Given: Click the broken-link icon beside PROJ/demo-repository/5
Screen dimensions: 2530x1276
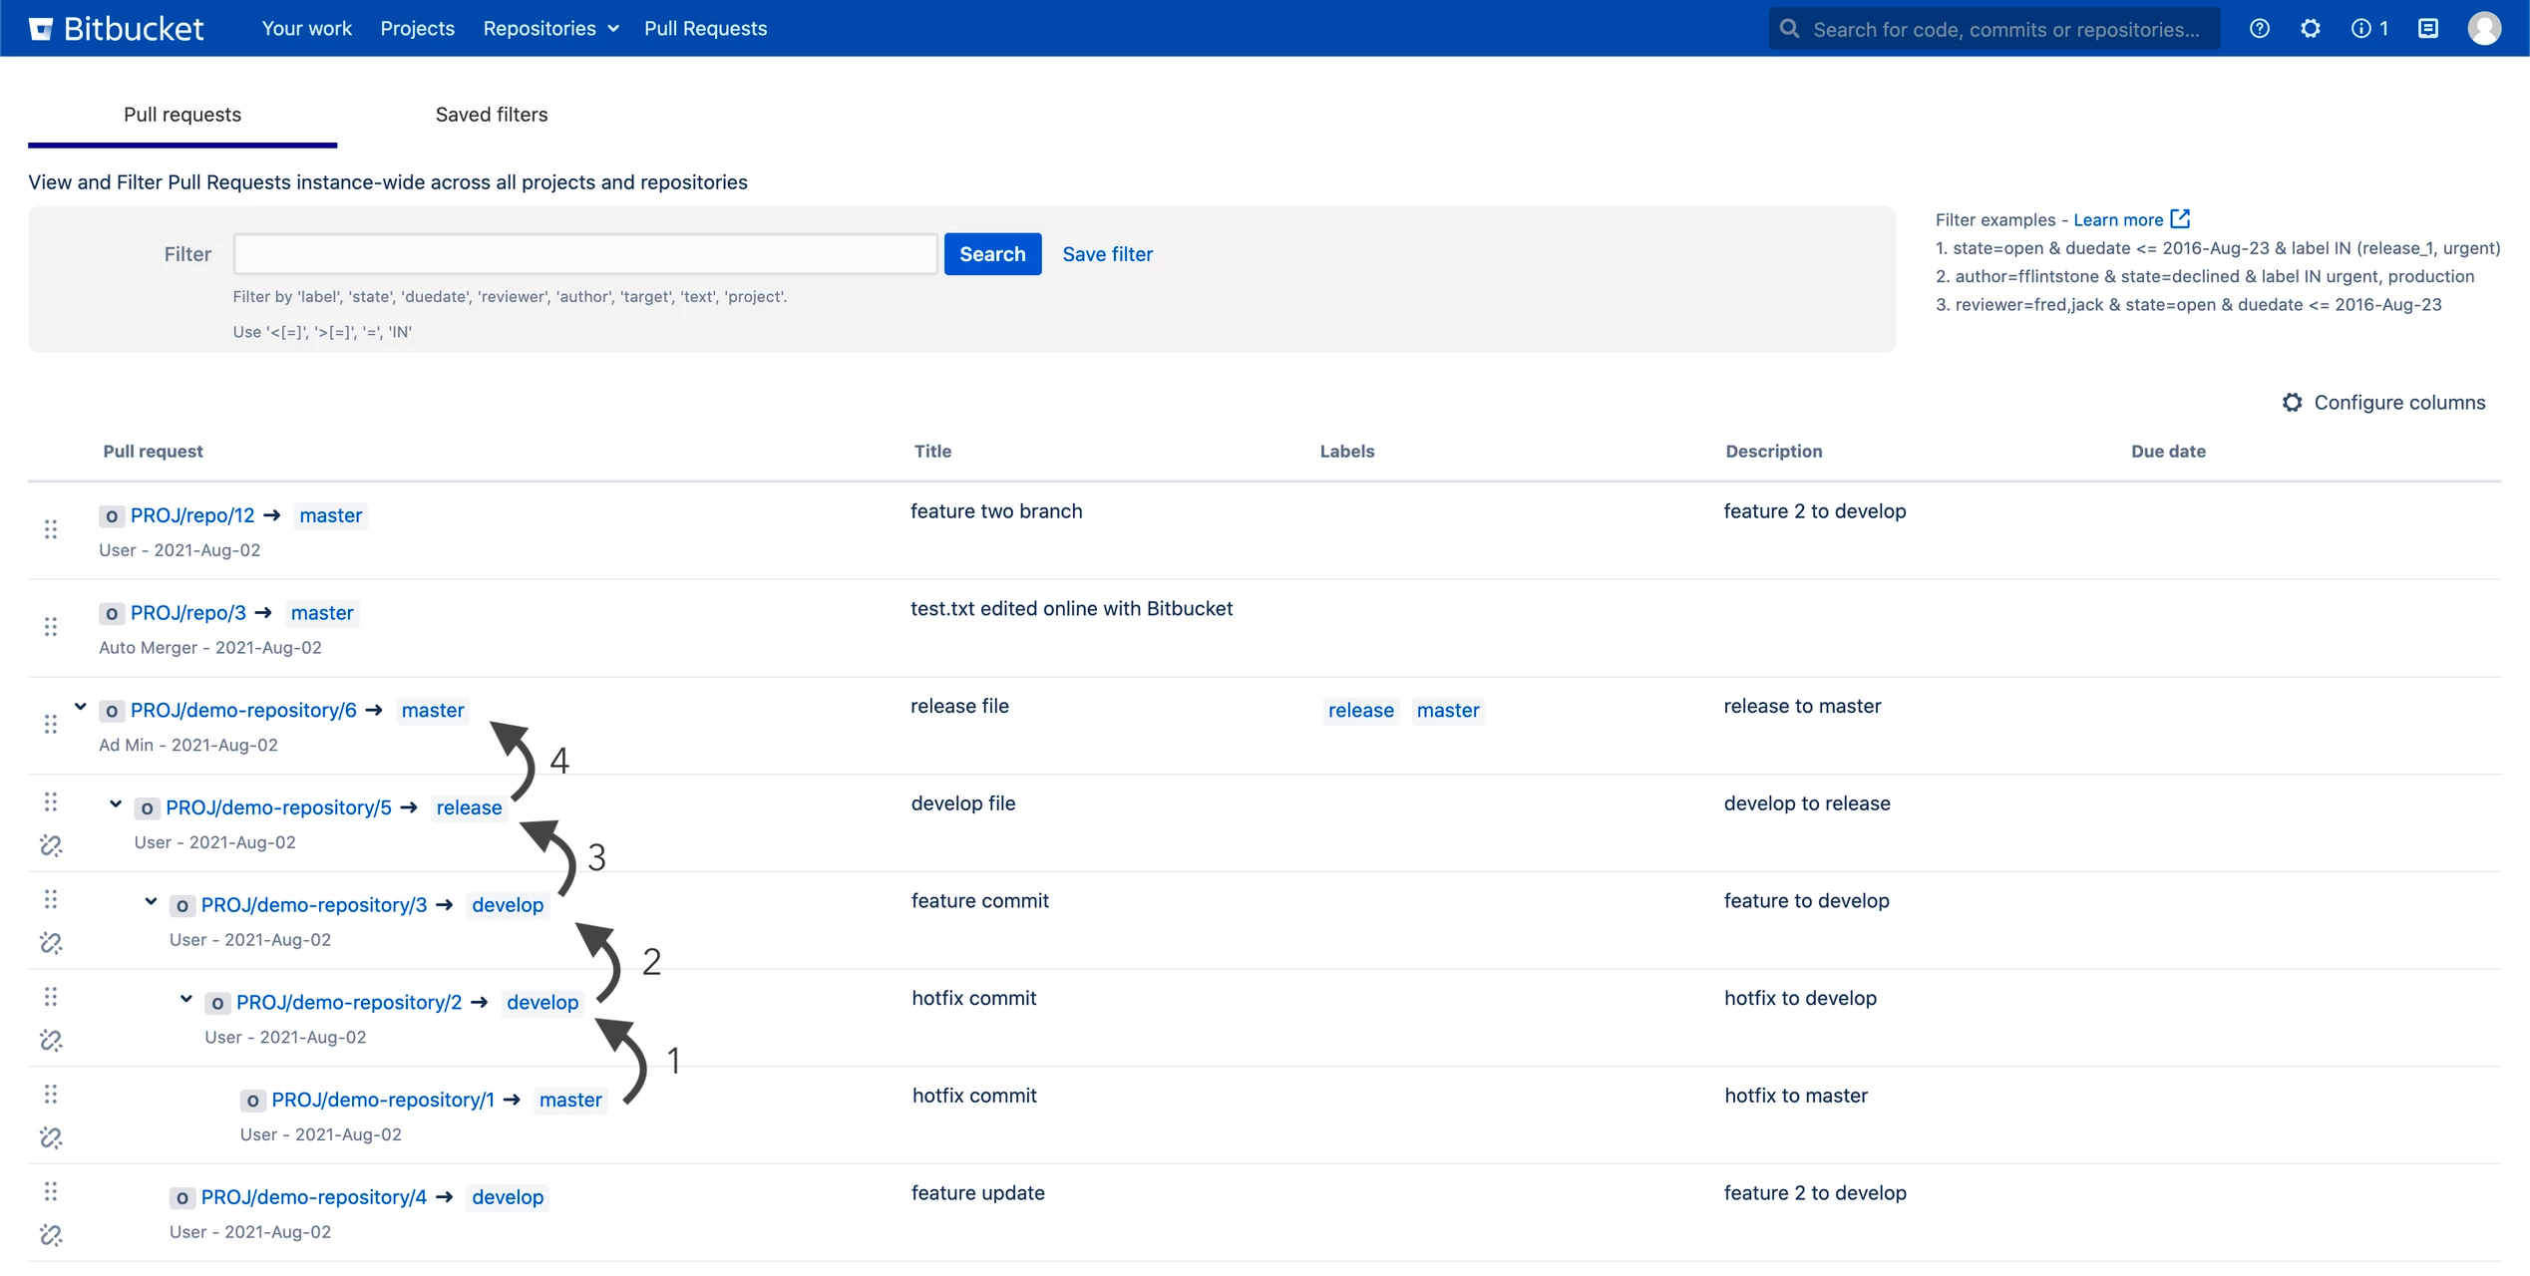Looking at the screenshot, I should click(x=51, y=845).
